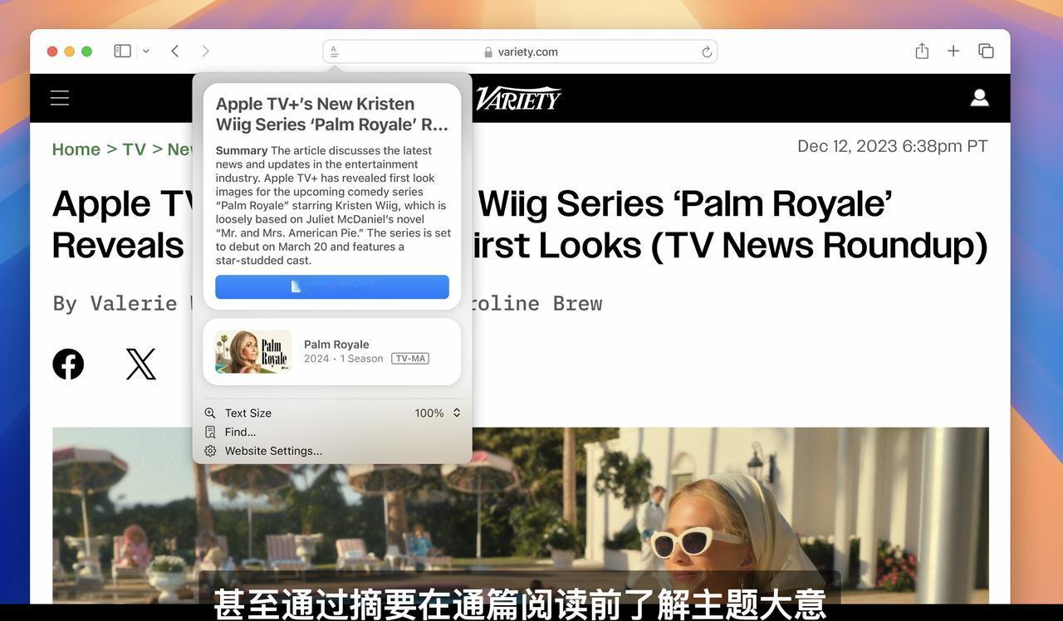Click "2024 · 1 Season" on the show card

(343, 359)
